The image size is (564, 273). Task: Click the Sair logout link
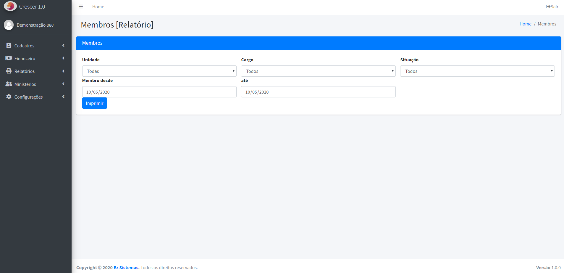pos(552,7)
